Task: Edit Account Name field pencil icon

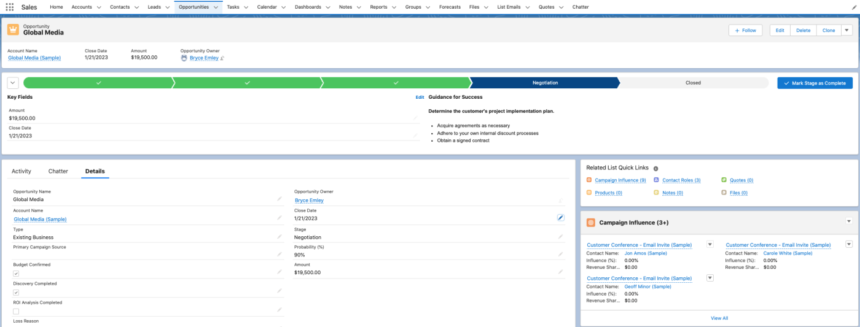Action: coord(279,218)
